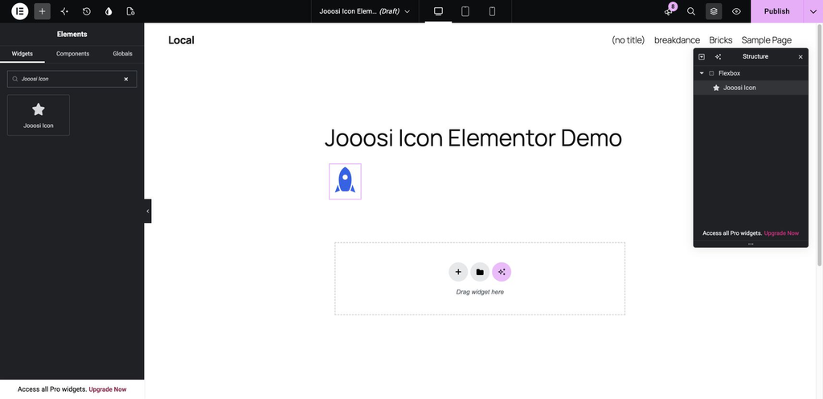Clear the widget search with the X

pos(126,79)
